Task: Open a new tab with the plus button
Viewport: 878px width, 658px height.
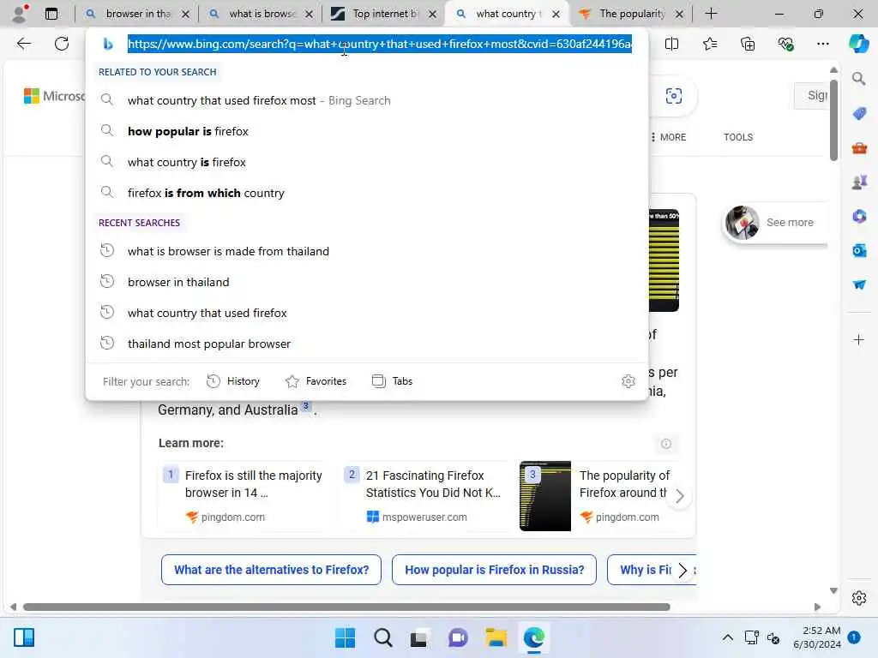Action: (711, 14)
